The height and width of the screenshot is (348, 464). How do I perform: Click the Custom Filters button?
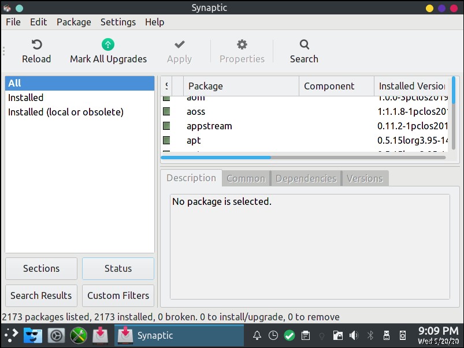[x=118, y=295]
